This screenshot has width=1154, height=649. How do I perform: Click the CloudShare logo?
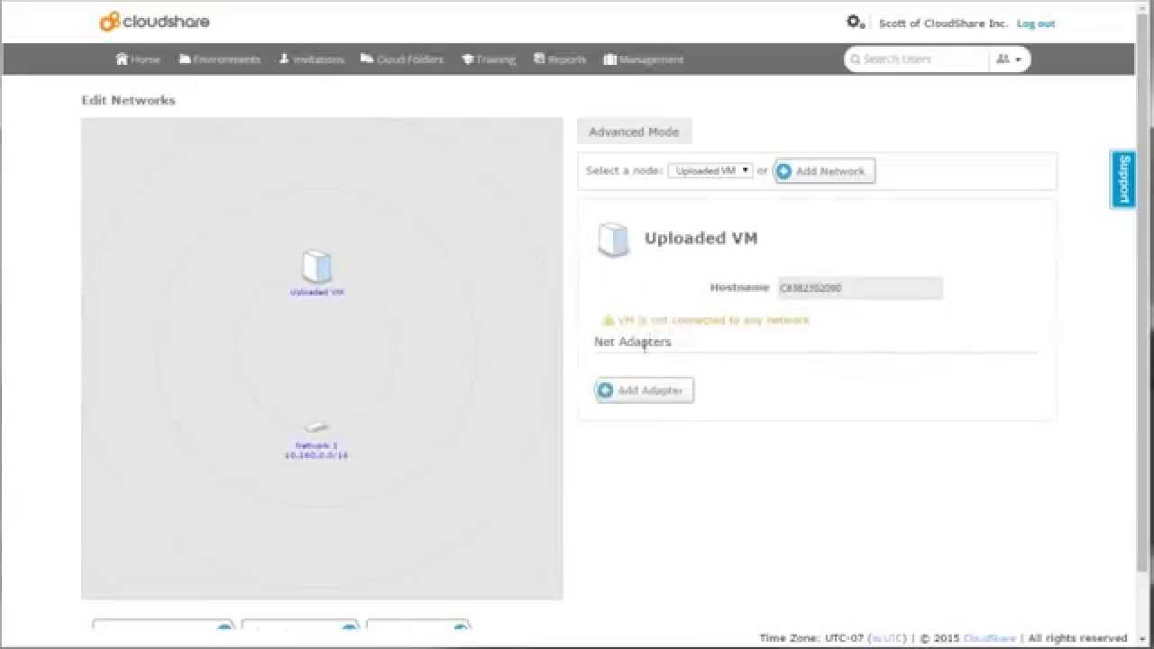coord(154,21)
